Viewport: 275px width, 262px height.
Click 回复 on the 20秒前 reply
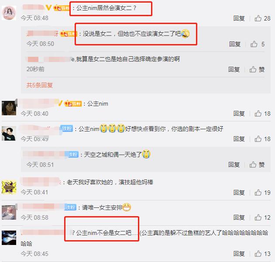234,69
